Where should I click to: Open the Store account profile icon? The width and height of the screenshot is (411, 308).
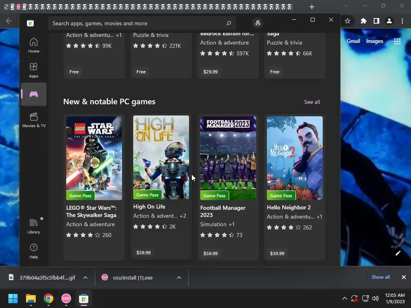258,23
